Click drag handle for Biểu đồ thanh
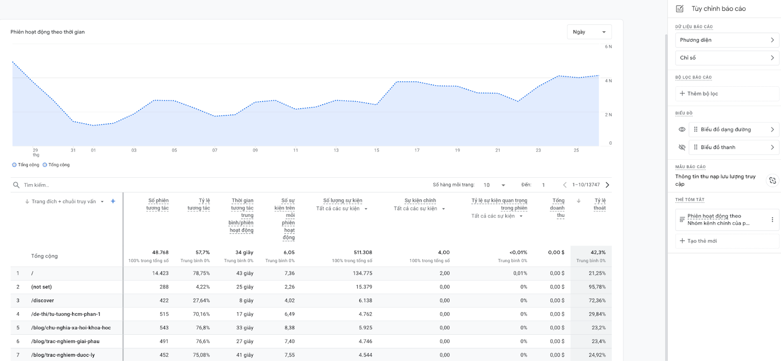781x361 pixels. [x=696, y=147]
